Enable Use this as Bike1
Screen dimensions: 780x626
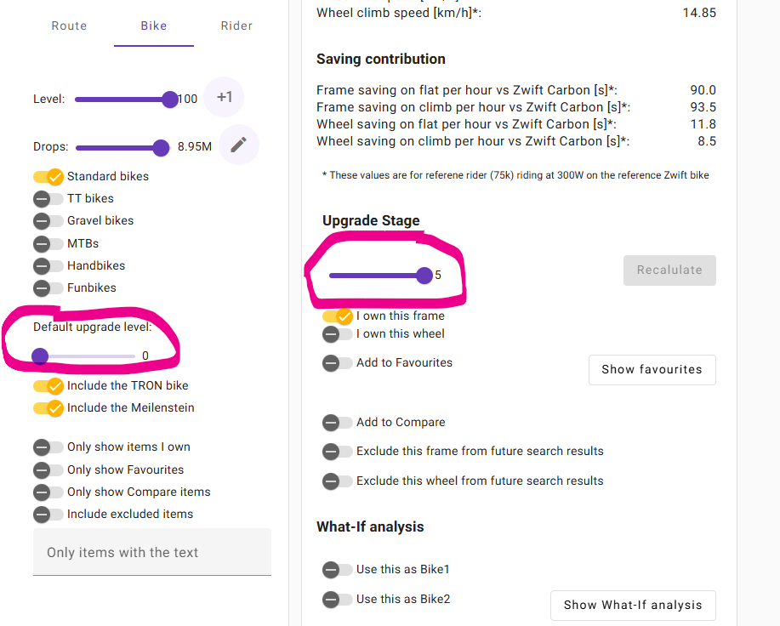[x=338, y=570]
